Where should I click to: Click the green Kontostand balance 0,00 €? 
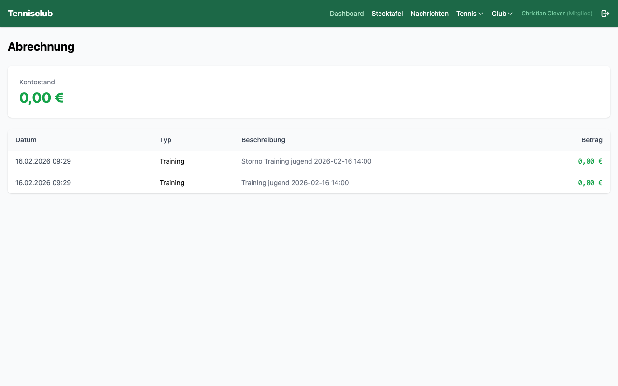42,98
